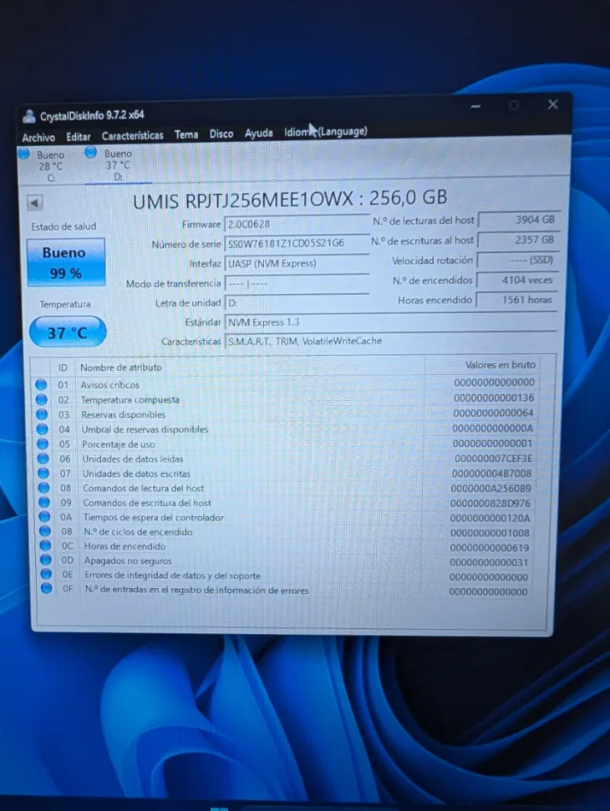Click power-on count 4104 veces
This screenshot has width=610, height=811.
click(516, 279)
